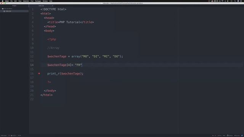The width and height of the screenshot is (244, 137).
Task: Open the Selection menu
Action: click(26, 1)
